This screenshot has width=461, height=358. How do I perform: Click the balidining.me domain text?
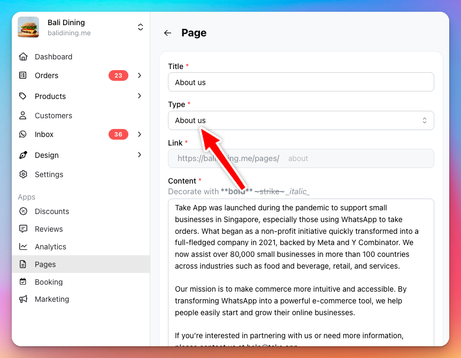(x=69, y=33)
